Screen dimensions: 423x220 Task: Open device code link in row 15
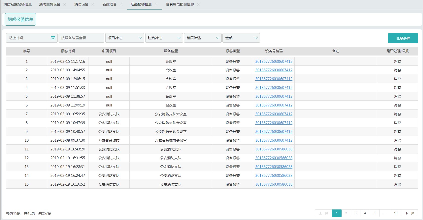click(274, 184)
